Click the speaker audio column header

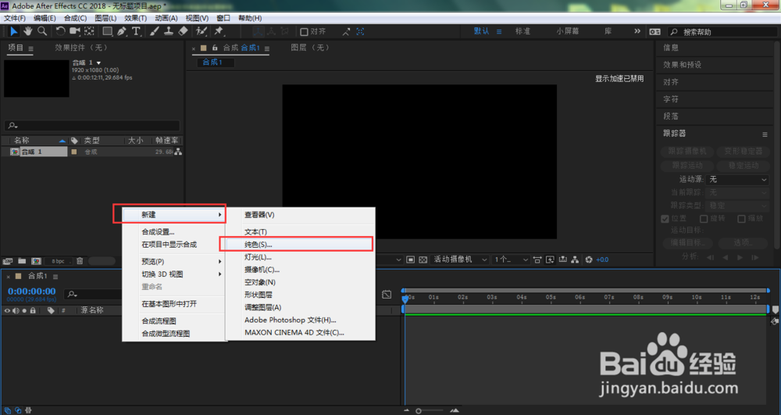[x=16, y=310]
